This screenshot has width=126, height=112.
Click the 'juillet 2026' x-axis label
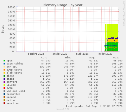point(105,54)
